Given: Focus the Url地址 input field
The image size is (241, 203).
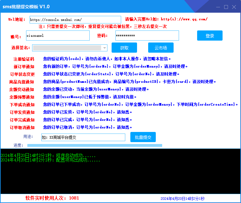Looking at the screenshot, I should [x=75, y=20].
